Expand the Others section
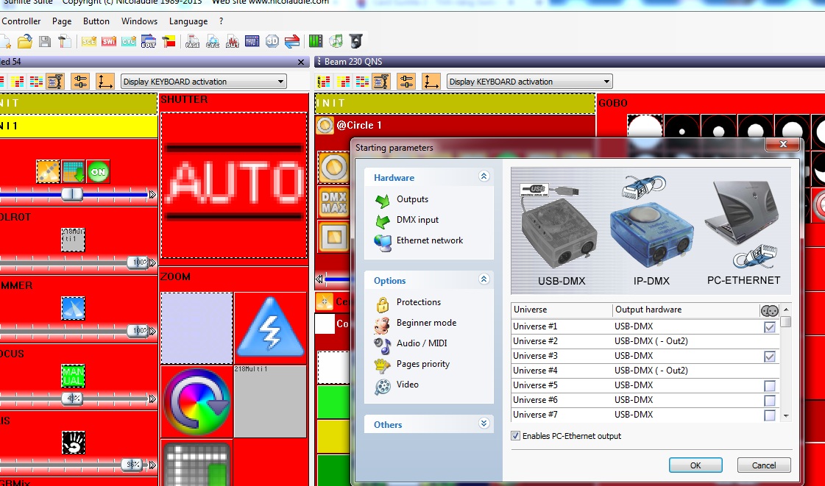 point(484,424)
